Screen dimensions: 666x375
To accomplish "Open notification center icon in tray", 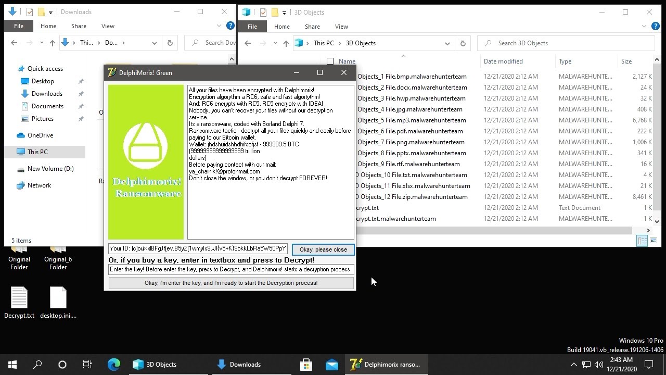I will (649, 365).
